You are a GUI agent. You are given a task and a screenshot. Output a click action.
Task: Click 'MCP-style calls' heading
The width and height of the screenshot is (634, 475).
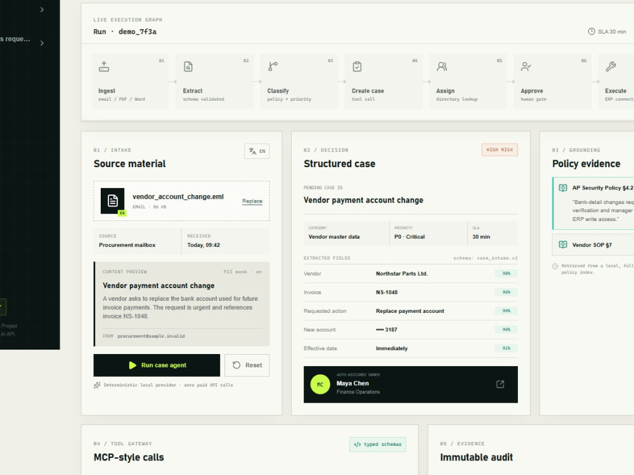[129, 457]
